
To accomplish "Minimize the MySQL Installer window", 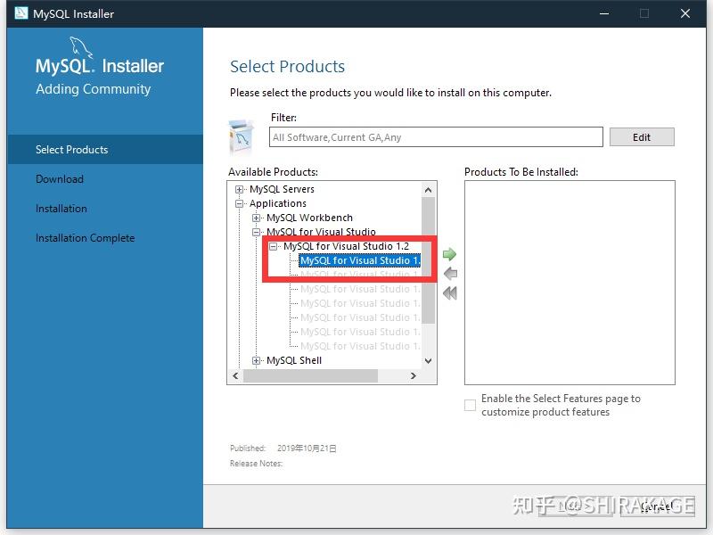I will tap(604, 13).
